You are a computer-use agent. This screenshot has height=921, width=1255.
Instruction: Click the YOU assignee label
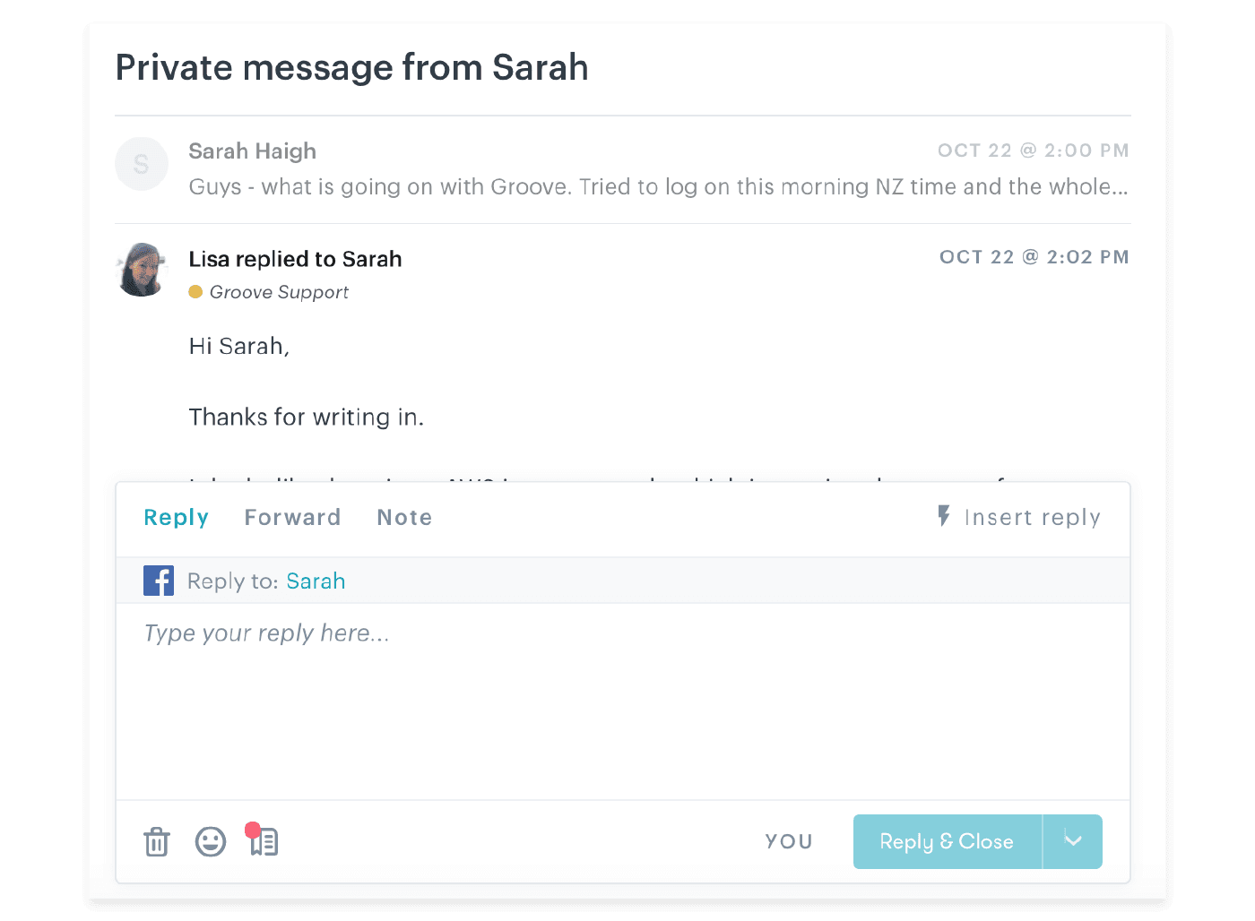tap(788, 841)
